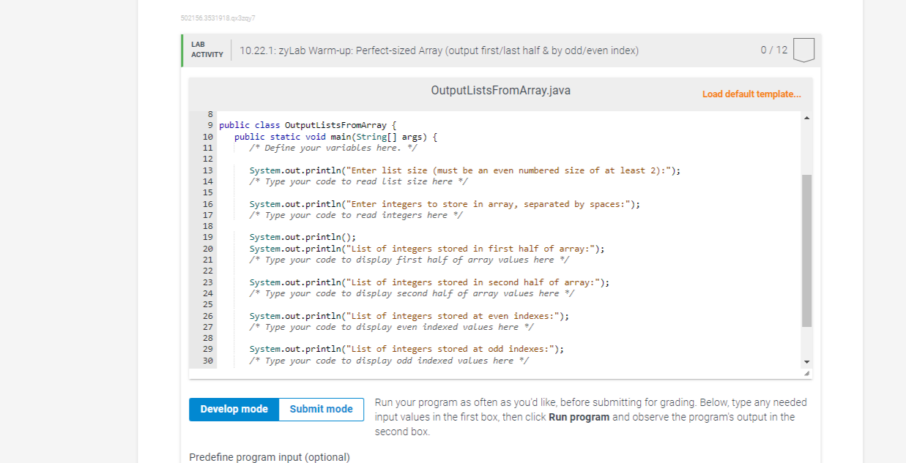The height and width of the screenshot is (463, 906).
Task: Toggle the lab completion bookmark checkbox
Action: (803, 50)
